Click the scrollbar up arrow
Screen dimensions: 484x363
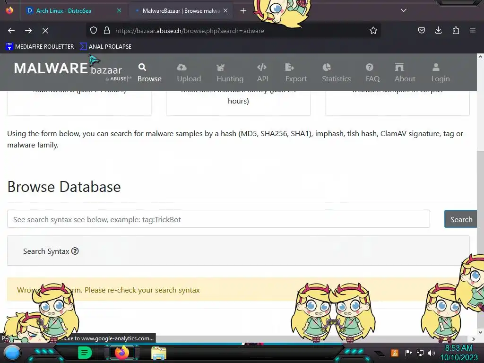point(480,57)
